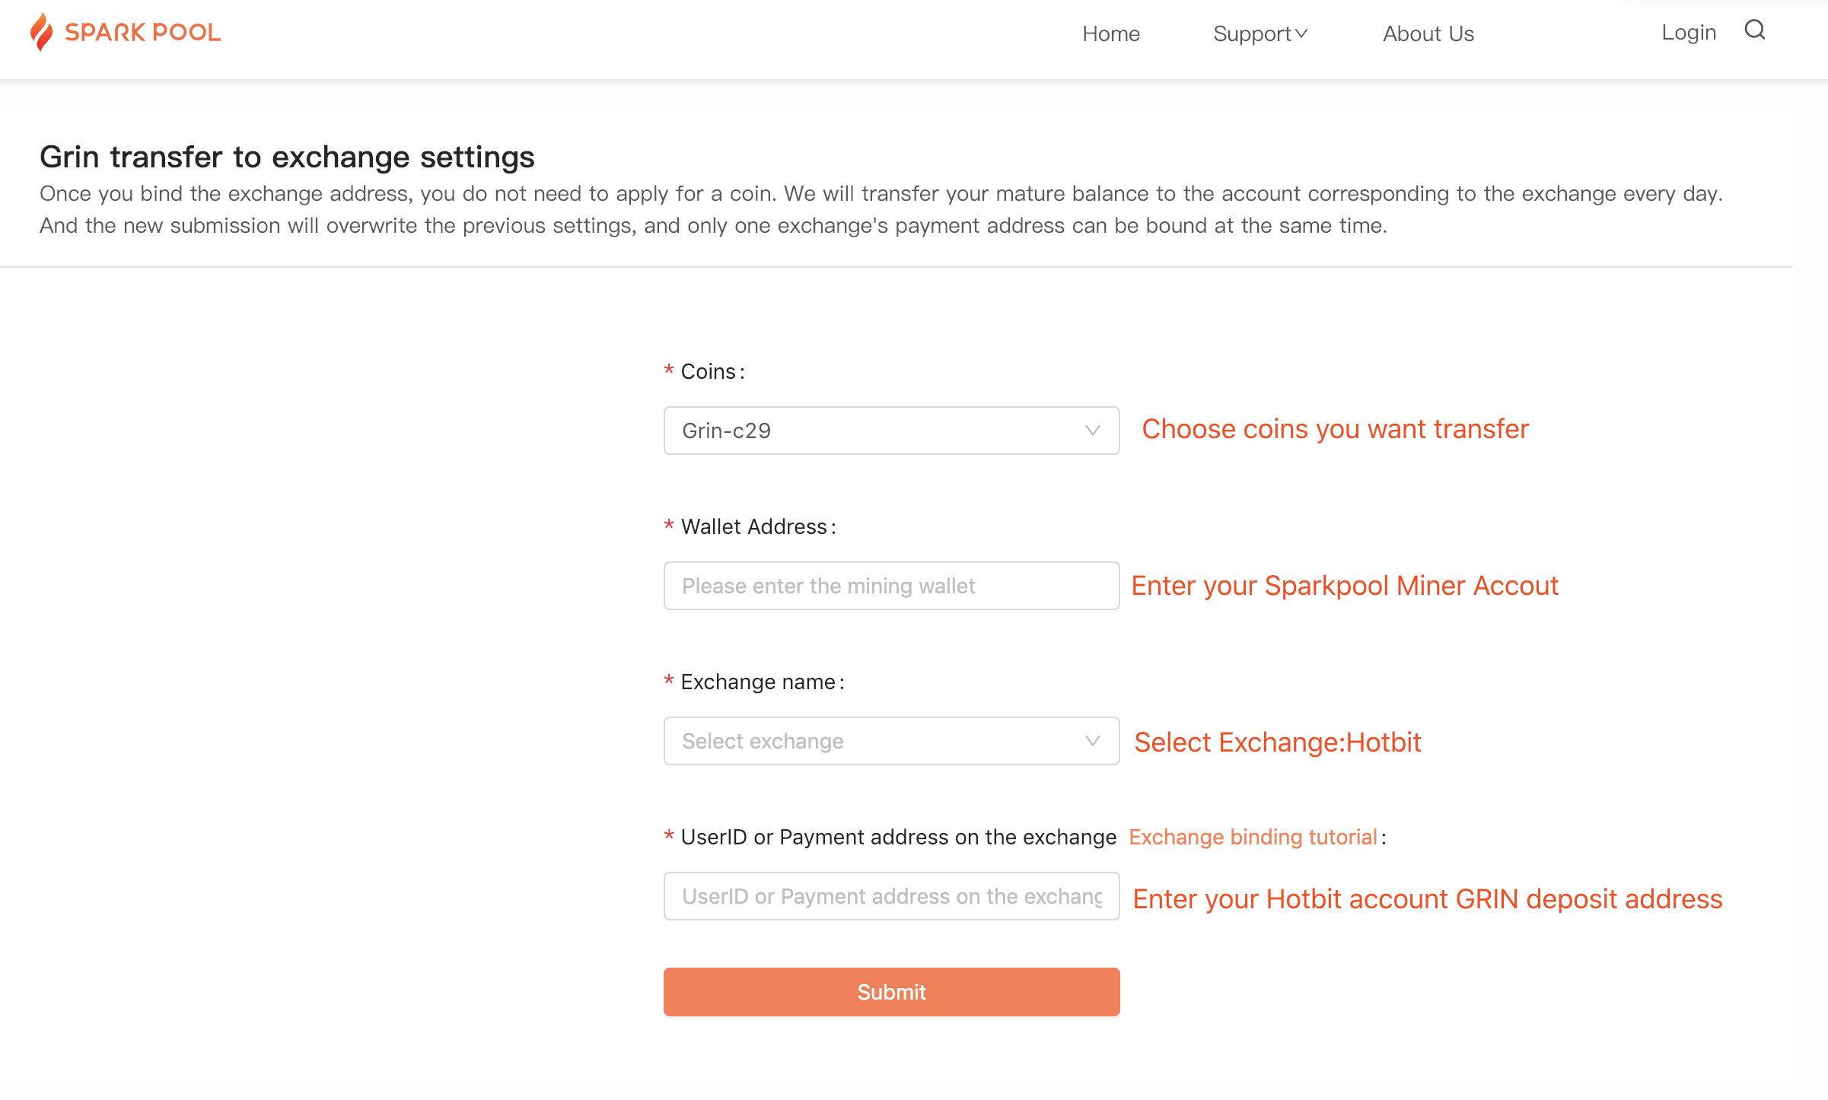
Task: Click the search magnifier icon
Action: 1755,30
